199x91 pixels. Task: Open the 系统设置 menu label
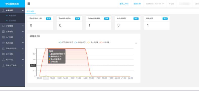pyautogui.click(x=9, y=43)
